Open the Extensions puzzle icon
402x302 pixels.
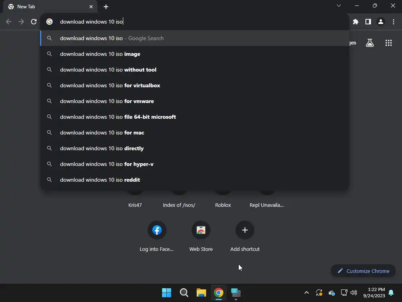(355, 22)
